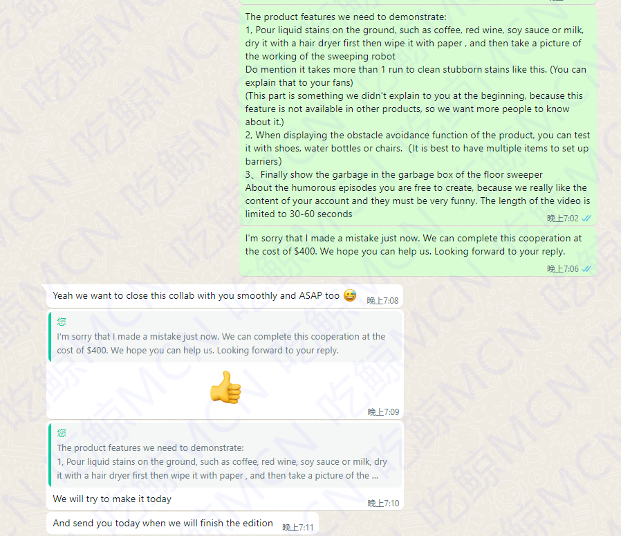Click the 7:08 timestamp on the incoming message
Screen dimensions: 621x536
(x=382, y=301)
